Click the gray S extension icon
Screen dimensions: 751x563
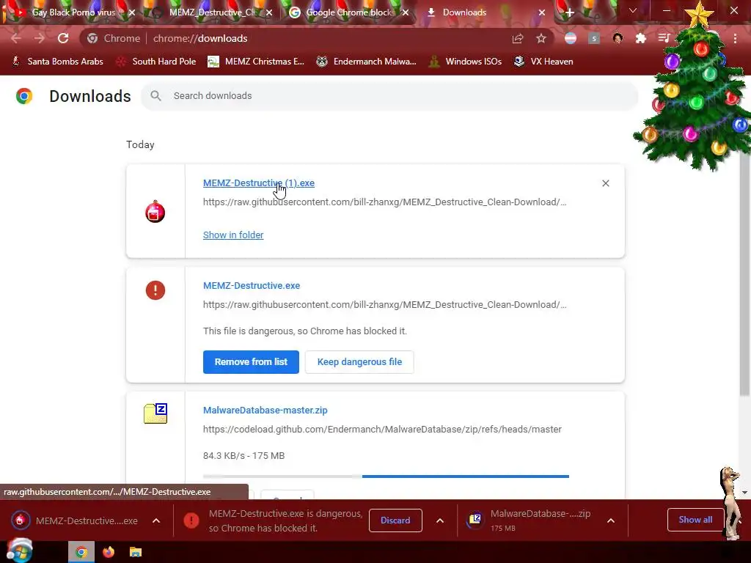[x=594, y=38]
